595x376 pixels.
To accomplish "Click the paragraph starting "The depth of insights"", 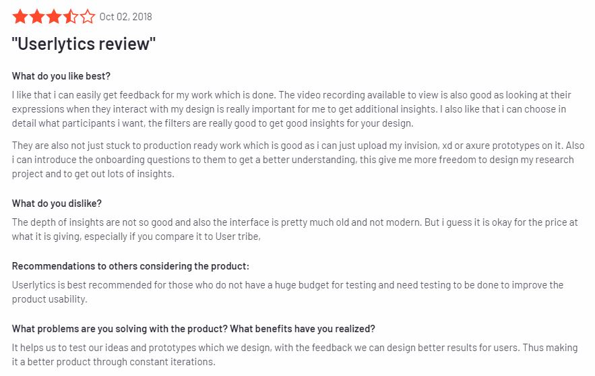I will pos(295,229).
